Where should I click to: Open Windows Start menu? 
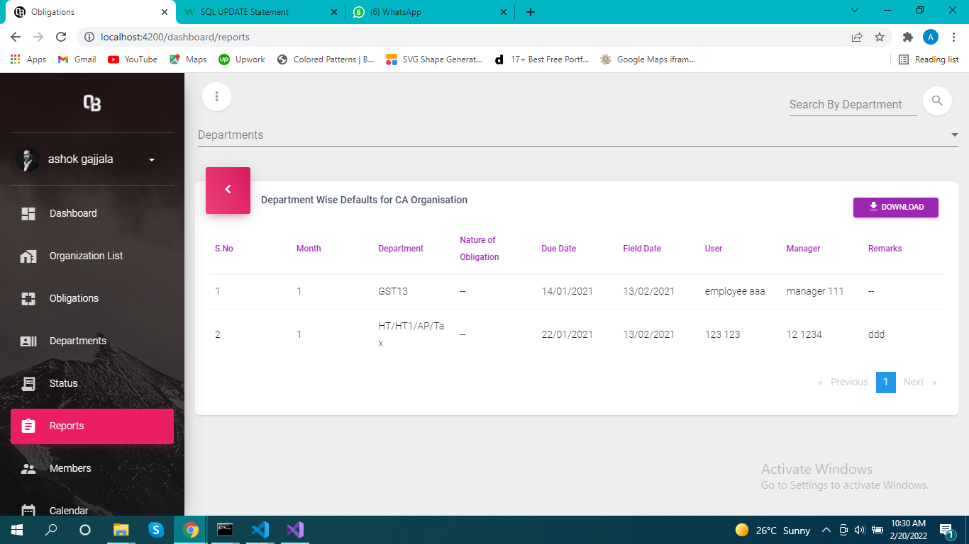coord(16,530)
